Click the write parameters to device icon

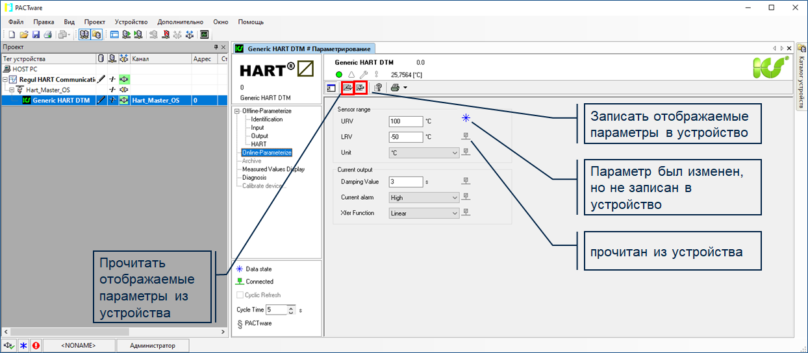click(x=360, y=88)
